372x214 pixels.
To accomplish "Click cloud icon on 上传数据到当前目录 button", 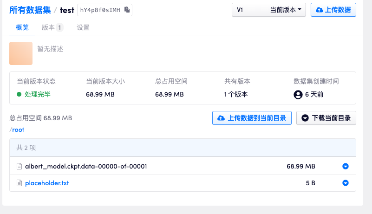I will [x=221, y=118].
